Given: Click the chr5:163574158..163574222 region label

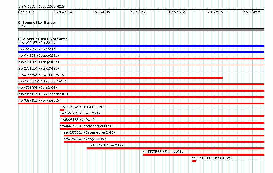Looking at the screenshot, I should click(x=41, y=6).
